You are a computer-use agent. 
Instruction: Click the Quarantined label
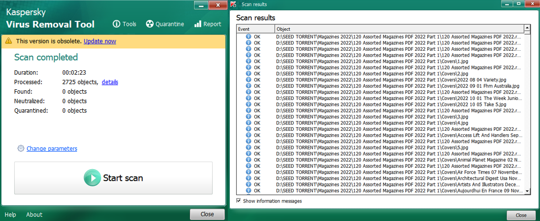31,110
